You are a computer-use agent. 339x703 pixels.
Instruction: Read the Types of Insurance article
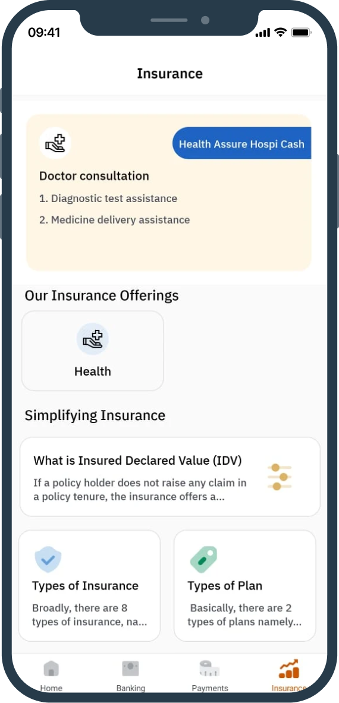pyautogui.click(x=89, y=585)
